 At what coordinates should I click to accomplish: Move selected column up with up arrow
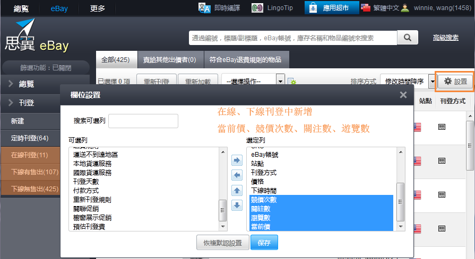click(237, 190)
